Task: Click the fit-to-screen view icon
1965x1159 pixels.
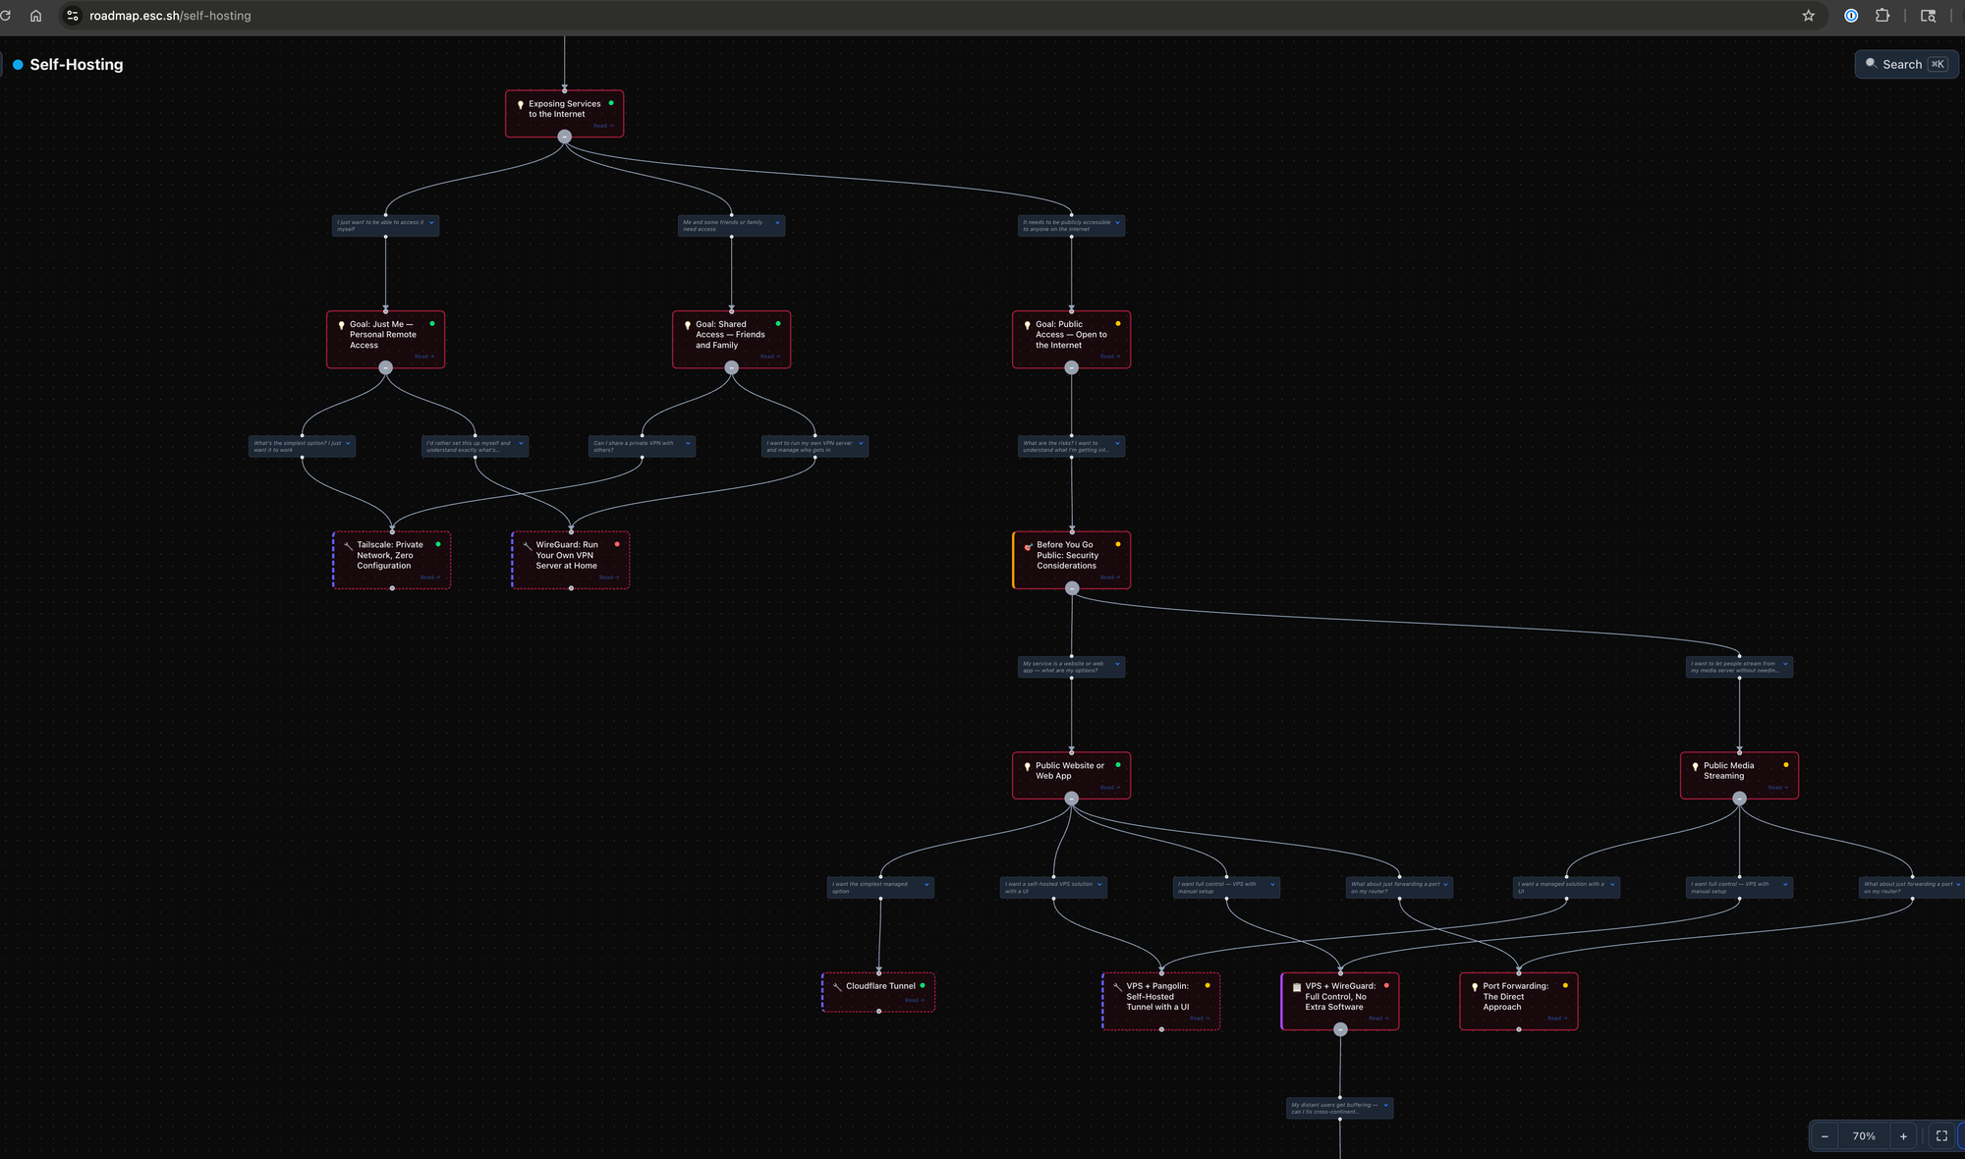Action: click(1941, 1136)
